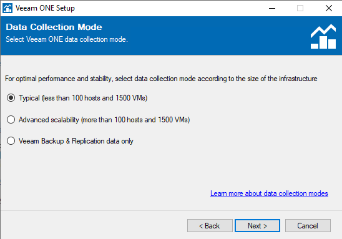Select the Typical data collection radio button
Screen dimensions: 342x239
pyautogui.click(x=11, y=98)
